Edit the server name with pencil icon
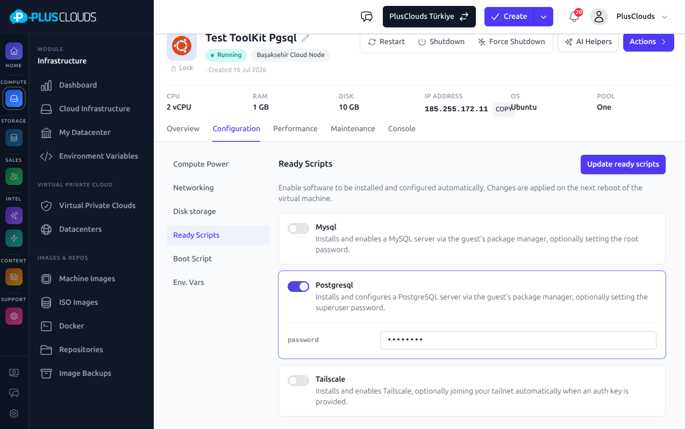685x429 pixels. pos(305,38)
